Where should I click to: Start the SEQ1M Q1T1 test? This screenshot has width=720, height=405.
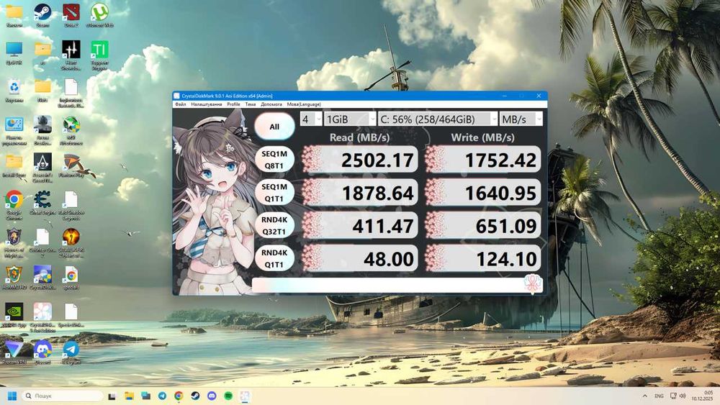pos(274,193)
